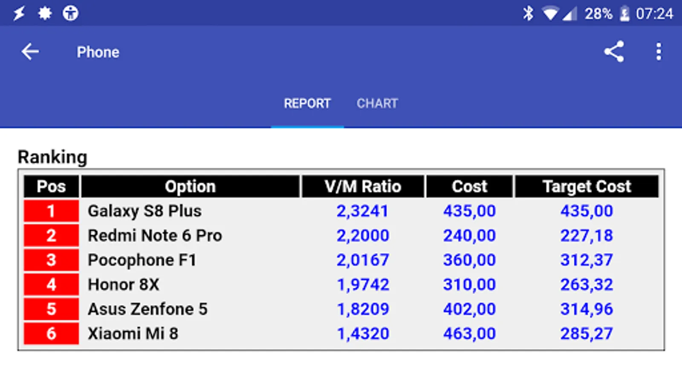Tap the Pos column header
Viewport: 682px width, 384px height.
(x=51, y=186)
